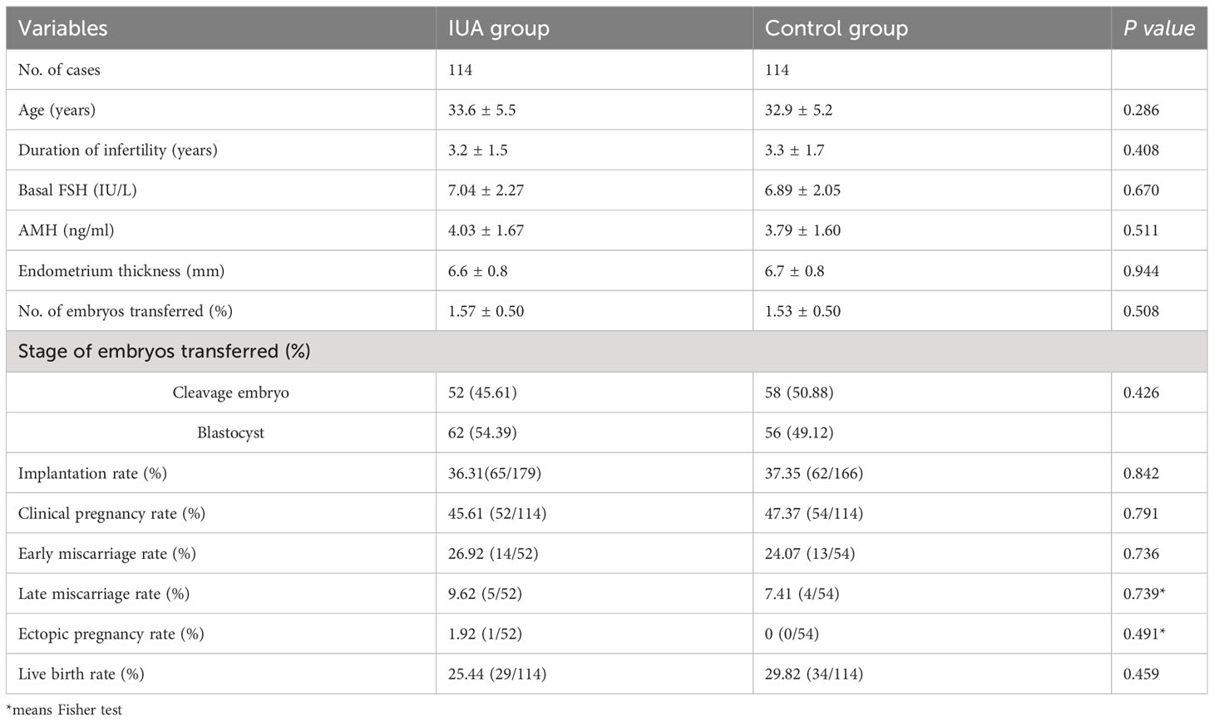
Task: Select the Basal FSH (IU/L) row label
Action: click(x=77, y=190)
